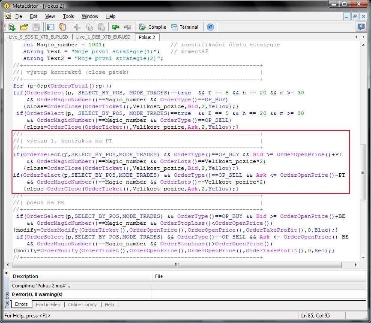This screenshot has height=323, width=371.
Task: Click the blue flag icon at toolbar end
Action: [361, 27]
